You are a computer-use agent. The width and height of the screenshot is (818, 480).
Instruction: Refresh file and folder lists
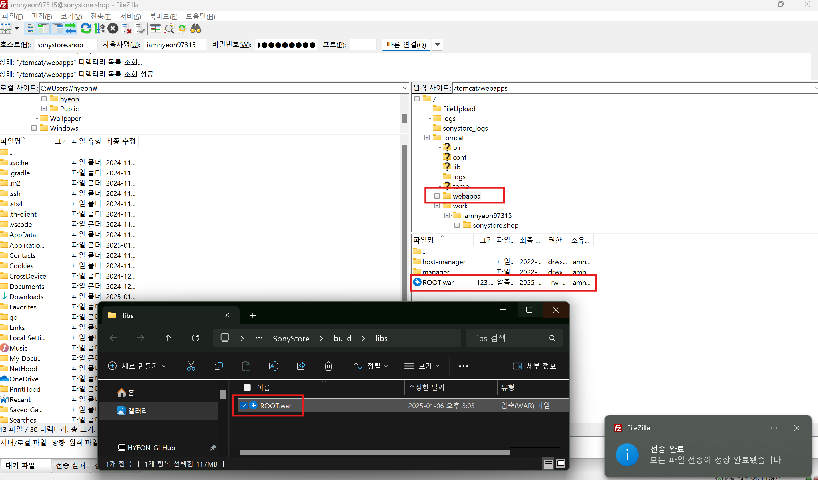pos(86,29)
